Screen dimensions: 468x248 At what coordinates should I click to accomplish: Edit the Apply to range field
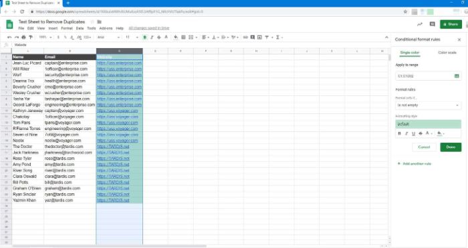424,76
